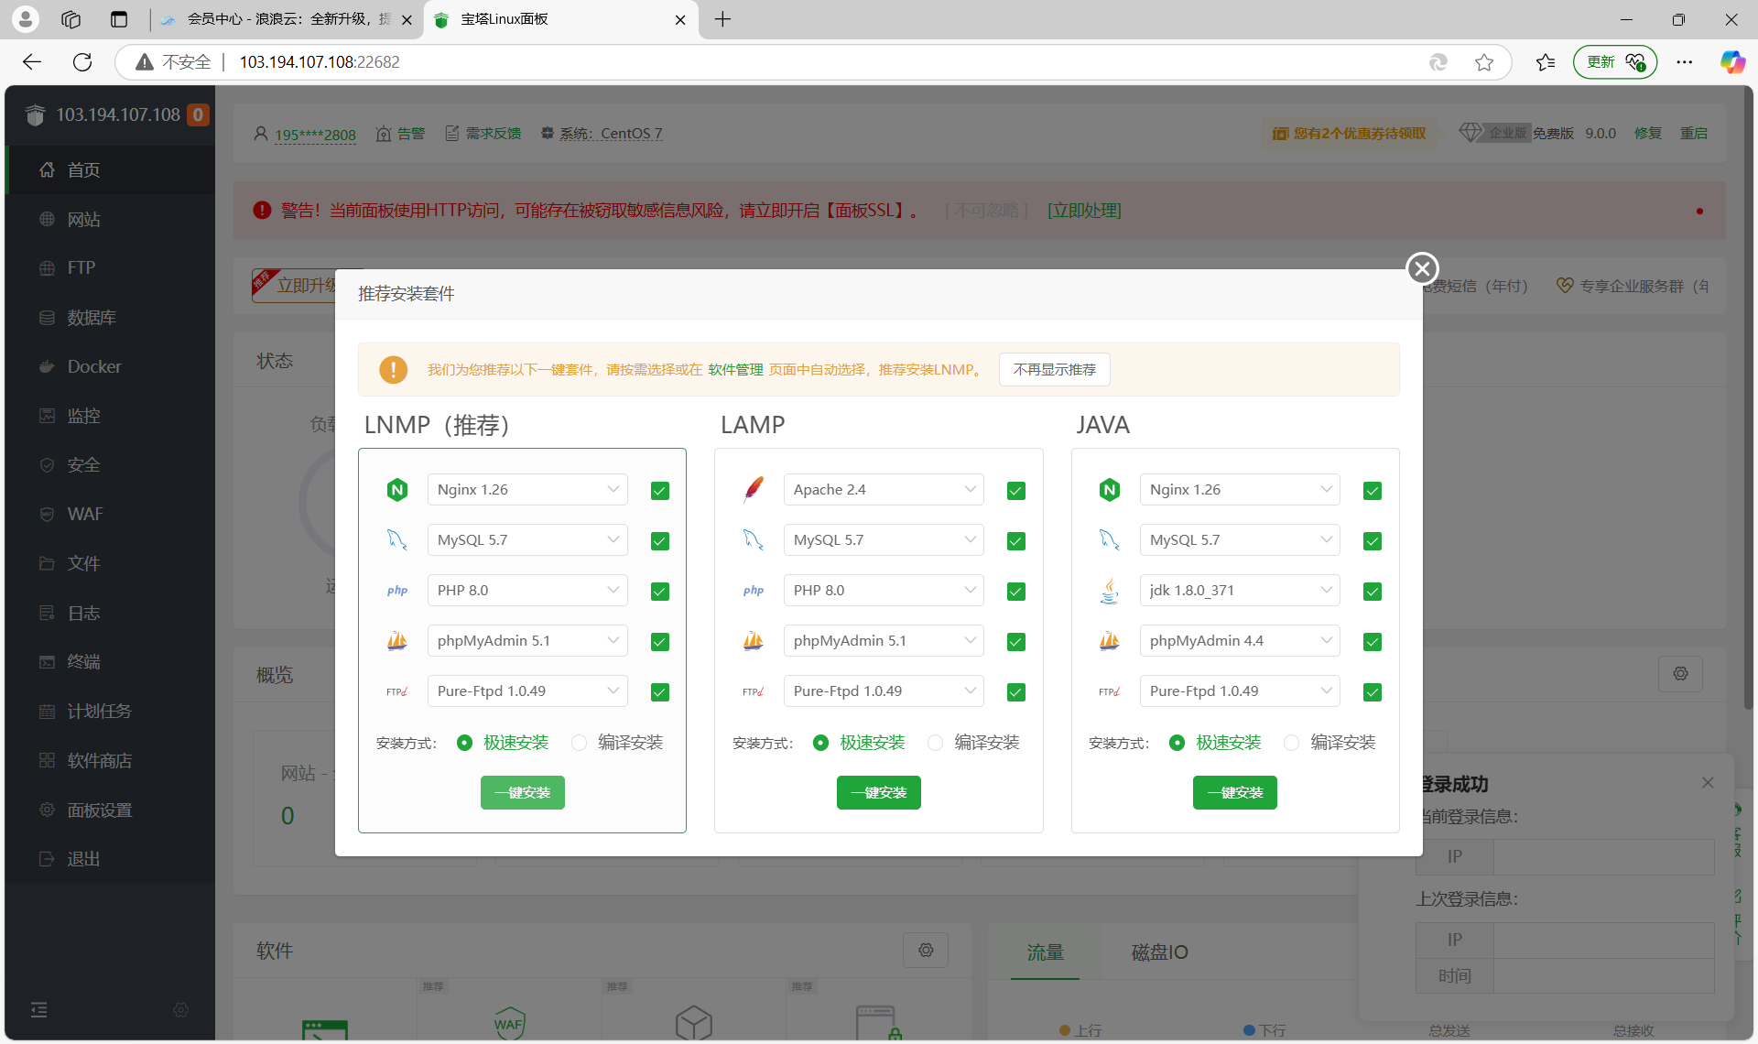This screenshot has height=1044, width=1758.
Task: Open the Apache 2.4 version dropdown
Action: click(883, 490)
